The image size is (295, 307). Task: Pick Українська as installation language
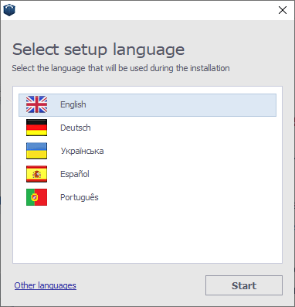click(147, 151)
